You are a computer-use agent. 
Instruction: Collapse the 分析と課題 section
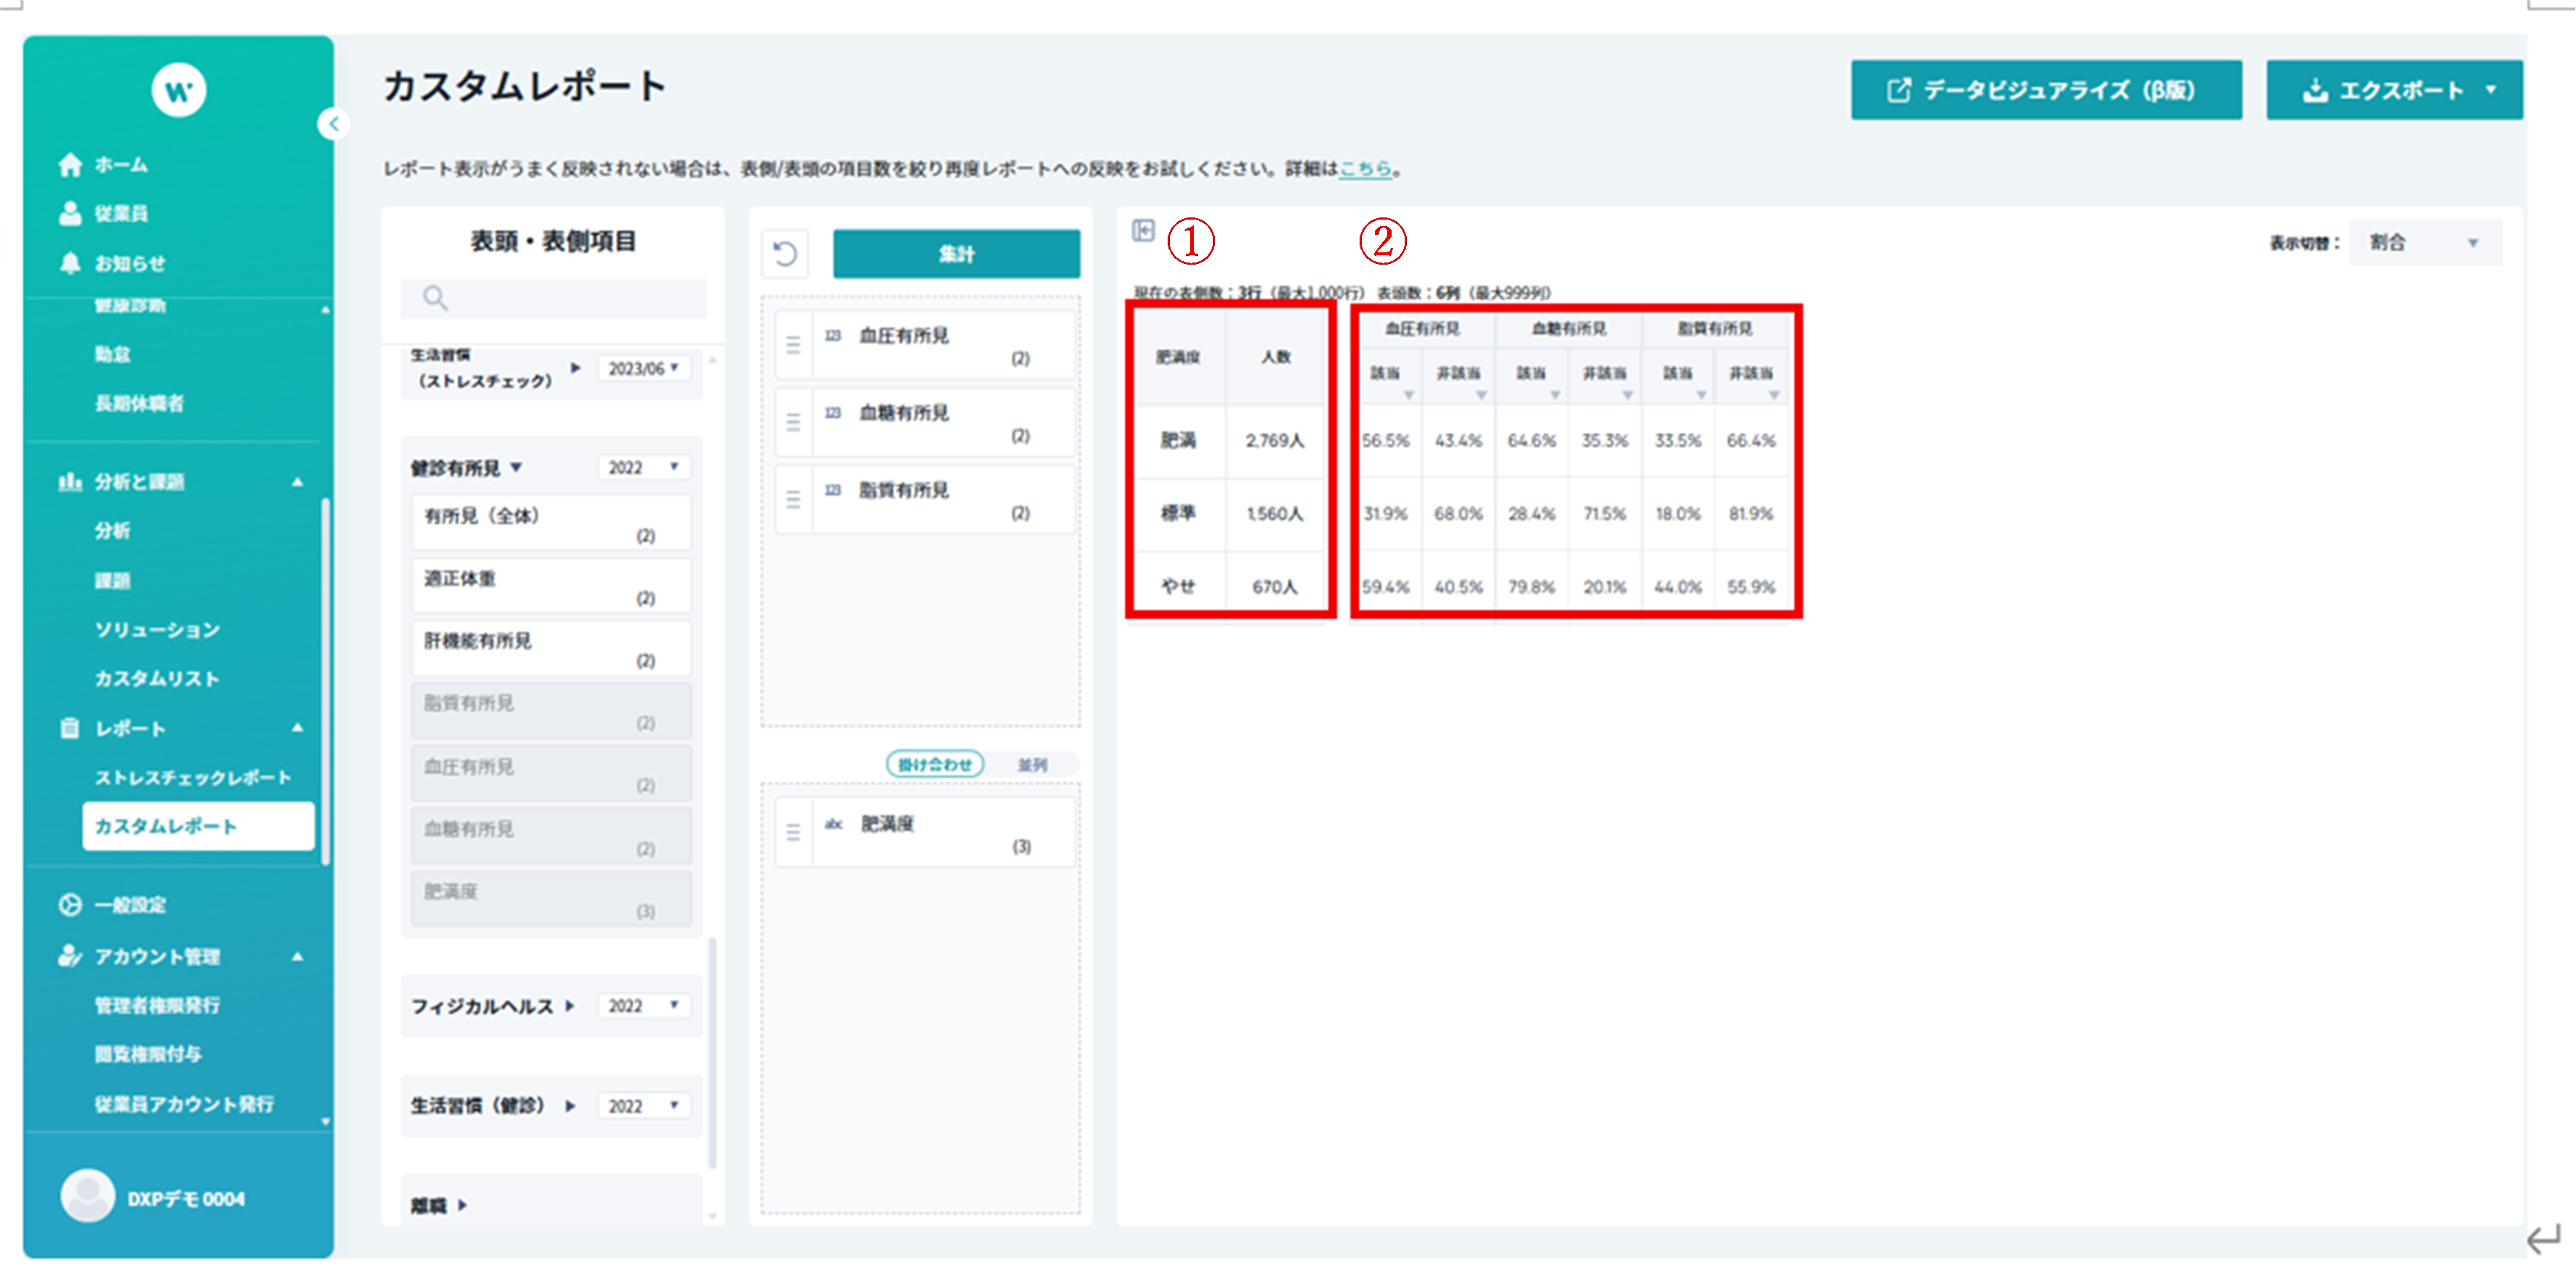[297, 482]
